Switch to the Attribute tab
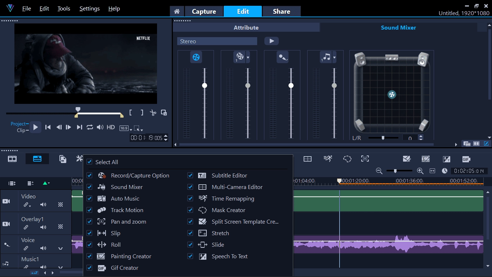This screenshot has width=492, height=277. tap(246, 27)
